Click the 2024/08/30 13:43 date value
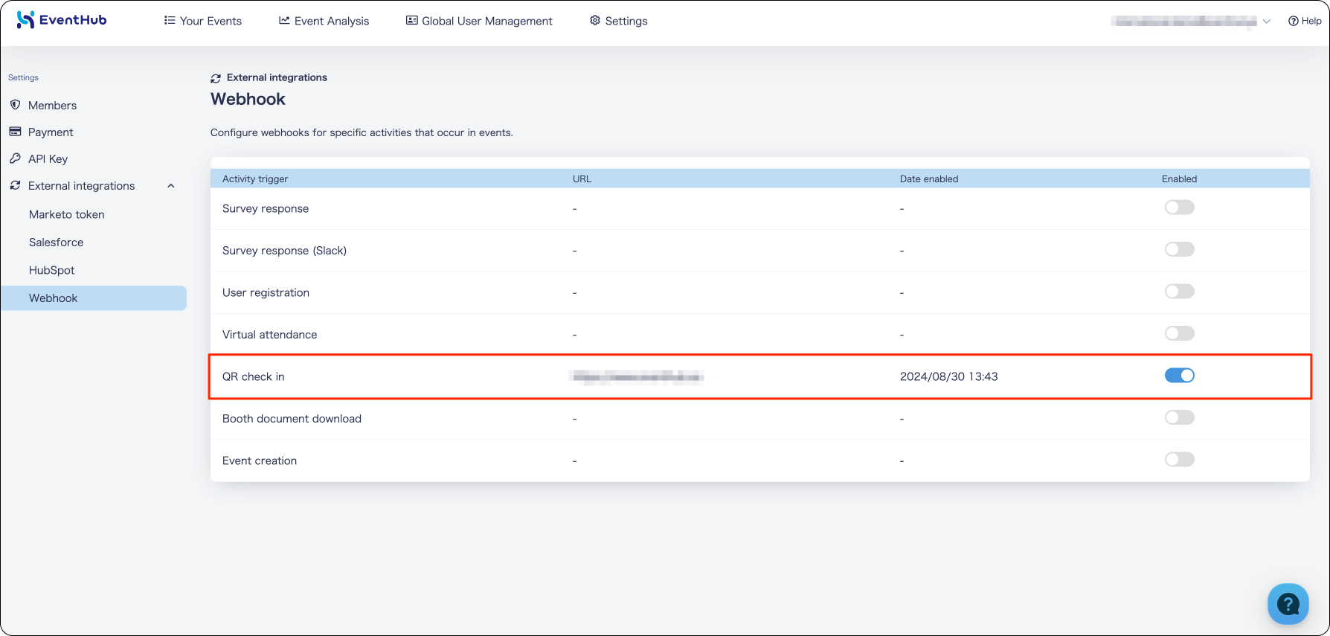1330x636 pixels. coord(949,377)
